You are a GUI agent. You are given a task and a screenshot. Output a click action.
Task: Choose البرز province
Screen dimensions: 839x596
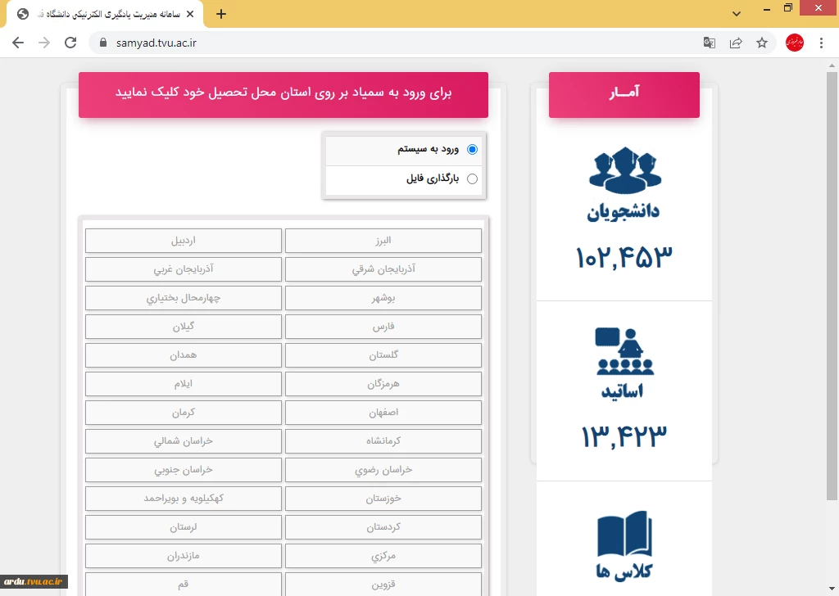pos(383,241)
